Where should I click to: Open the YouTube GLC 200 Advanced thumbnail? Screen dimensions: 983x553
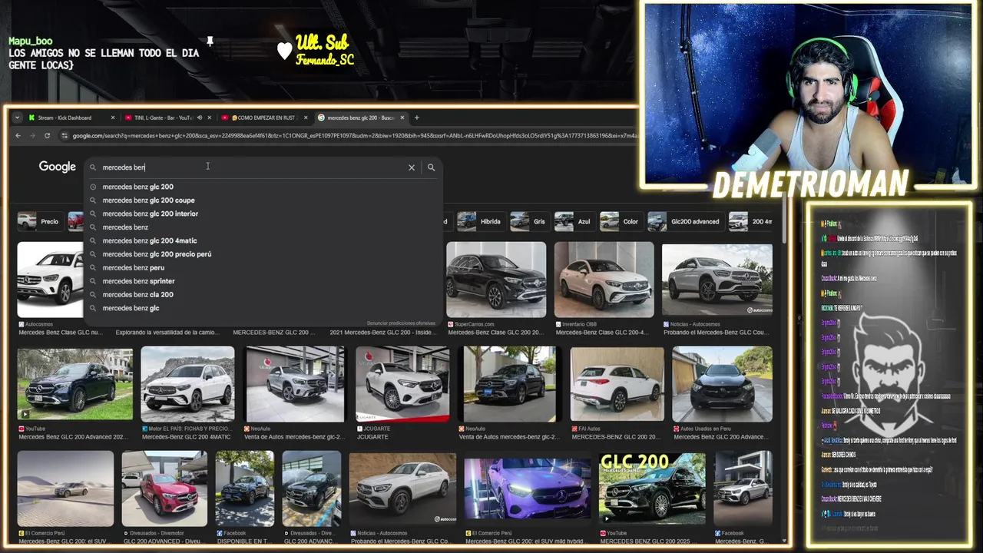tap(74, 384)
